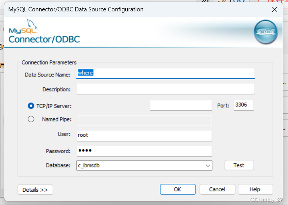The image size is (288, 205).
Task: Click the chain link connector icon
Action: 266,32
